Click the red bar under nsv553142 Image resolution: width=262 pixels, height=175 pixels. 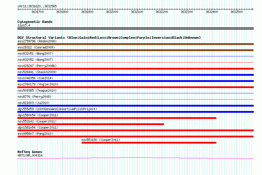tap(91, 124)
